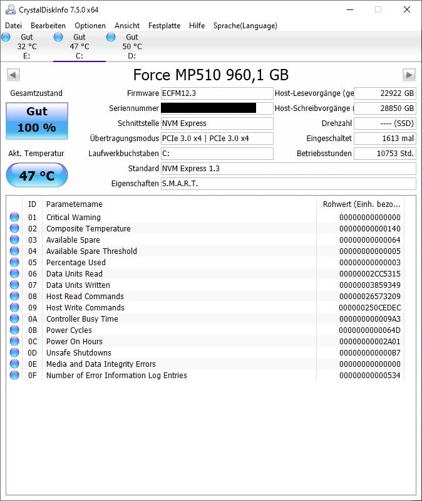
Task: Select the blue status orb for drive C:
Action: [x=58, y=38]
